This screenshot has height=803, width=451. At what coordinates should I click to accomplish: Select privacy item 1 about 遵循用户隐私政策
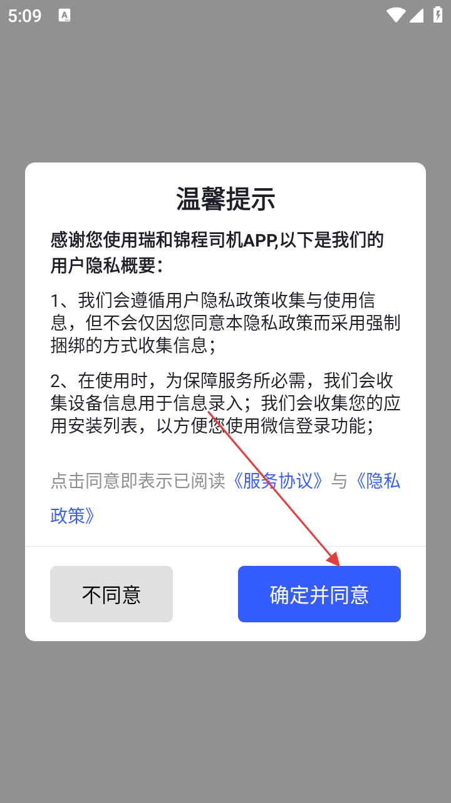[225, 322]
